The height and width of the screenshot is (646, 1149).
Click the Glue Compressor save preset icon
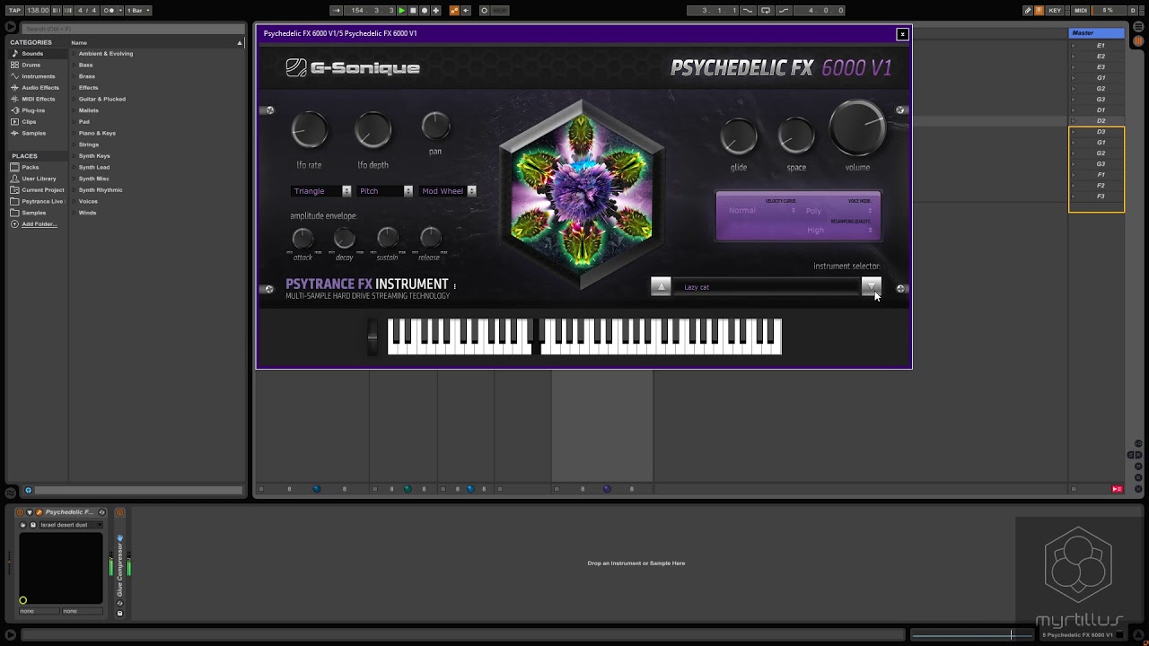point(119,614)
